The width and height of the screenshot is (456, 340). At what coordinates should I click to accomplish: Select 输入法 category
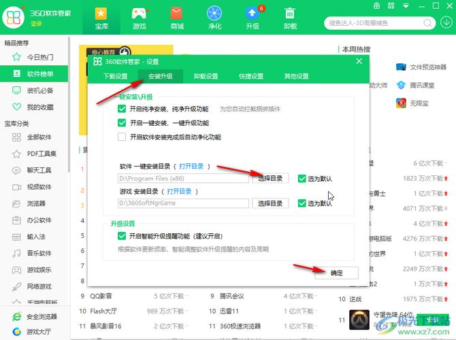(34, 237)
